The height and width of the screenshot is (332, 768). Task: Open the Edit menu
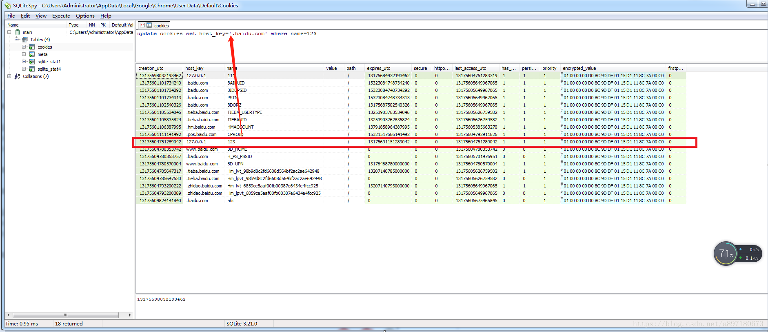point(25,16)
